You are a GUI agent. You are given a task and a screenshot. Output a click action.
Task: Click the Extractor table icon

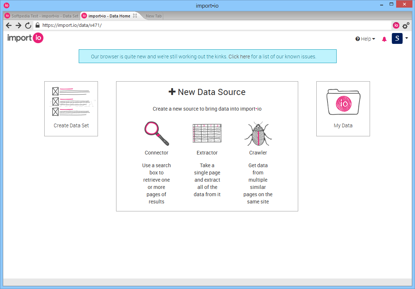(207, 133)
